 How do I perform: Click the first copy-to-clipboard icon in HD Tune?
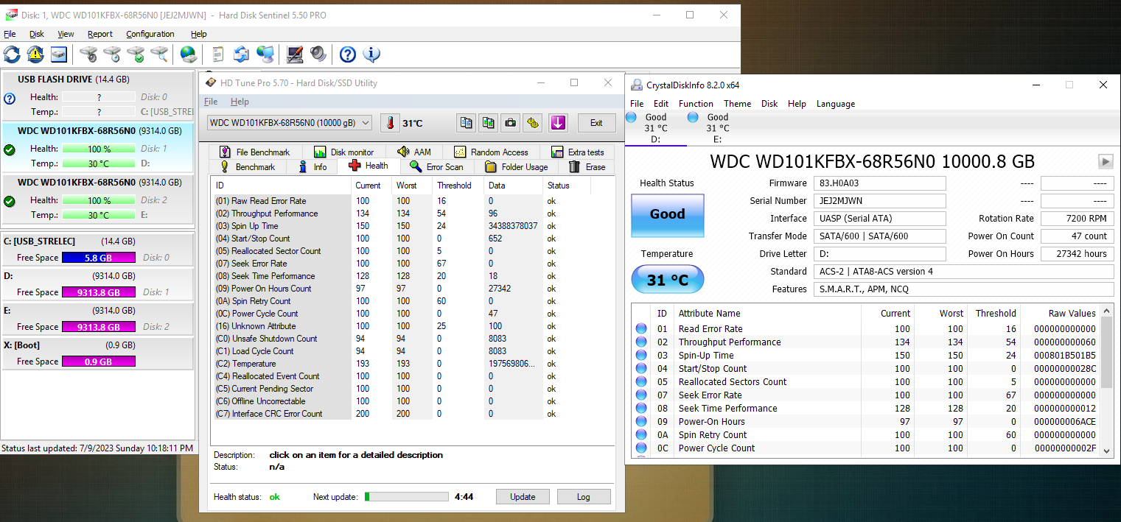coord(466,123)
